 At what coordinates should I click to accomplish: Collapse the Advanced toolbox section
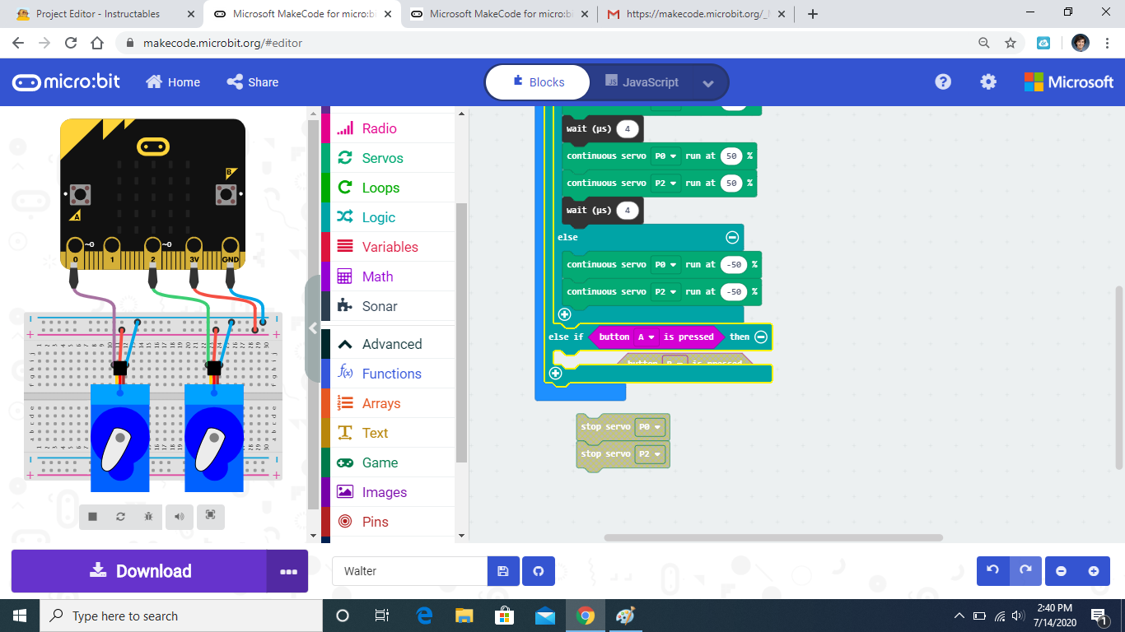coord(388,344)
